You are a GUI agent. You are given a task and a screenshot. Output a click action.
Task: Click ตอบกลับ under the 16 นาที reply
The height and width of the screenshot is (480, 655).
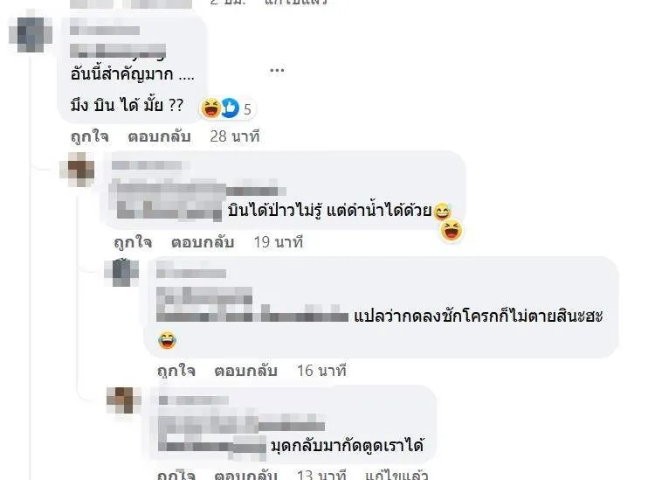(x=245, y=371)
